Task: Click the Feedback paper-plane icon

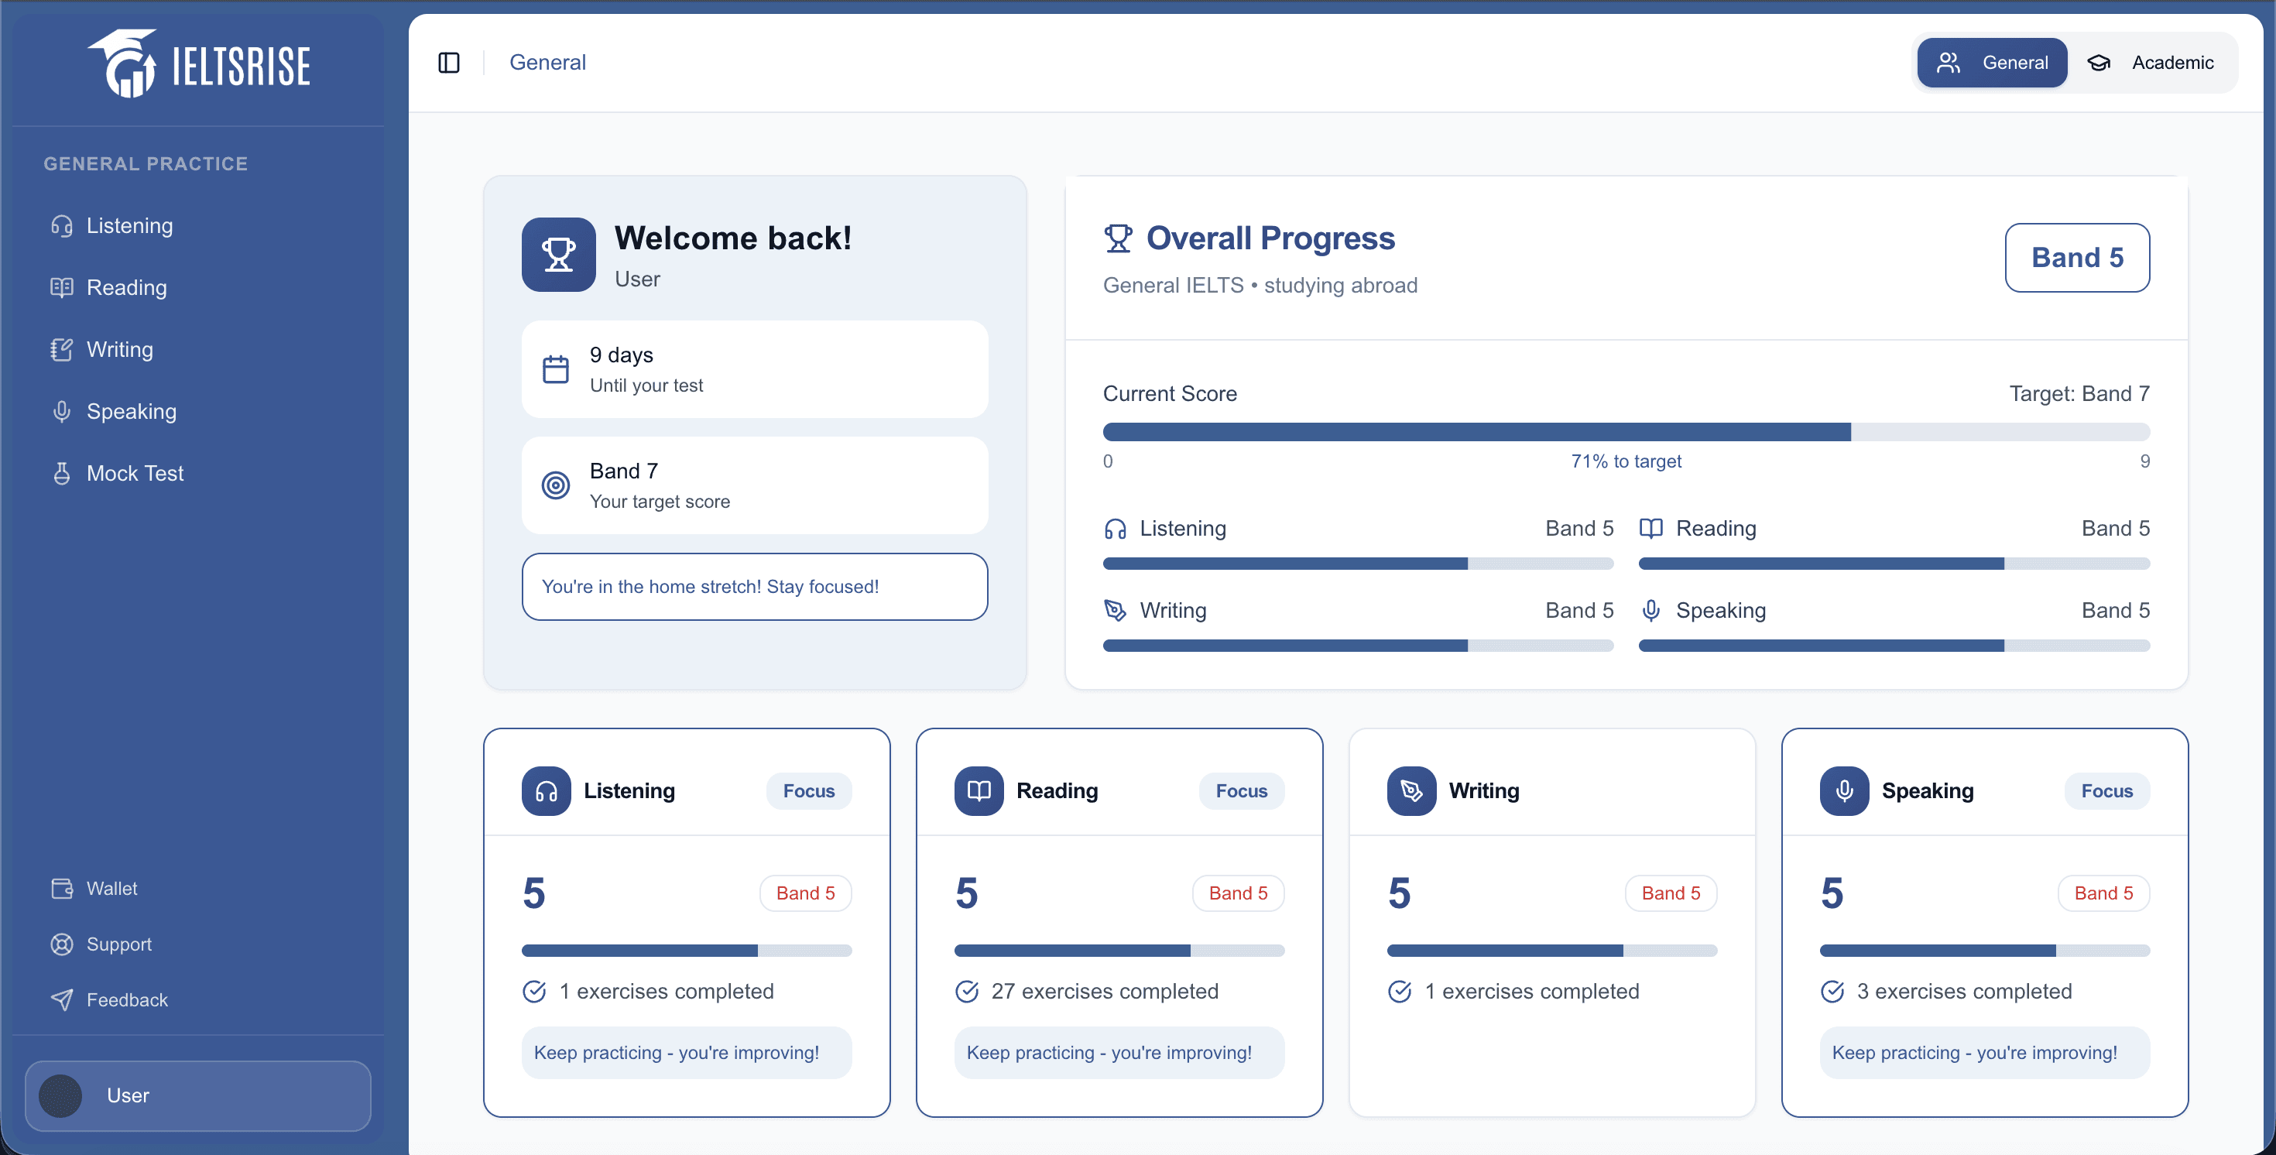Action: point(61,999)
